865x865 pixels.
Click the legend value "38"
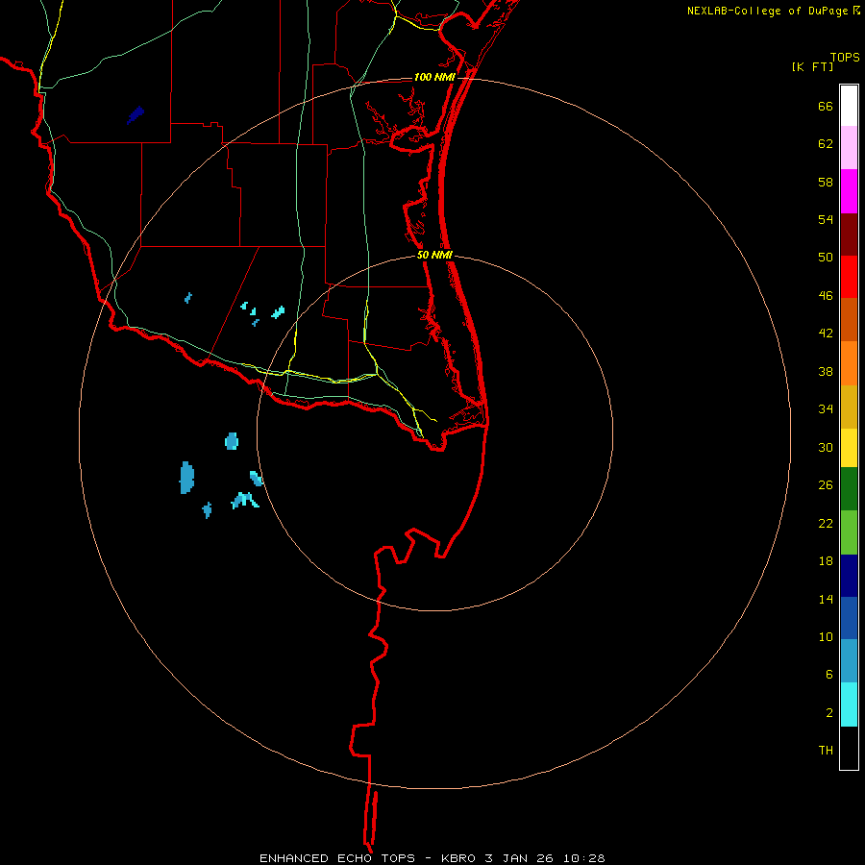pos(826,371)
